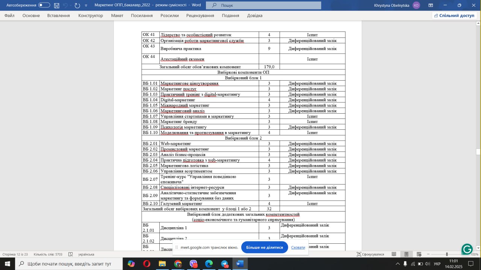Viewport: 481px width, 270px height.
Task: Click the Redo (repeat) arrow icon
Action: (77, 5)
